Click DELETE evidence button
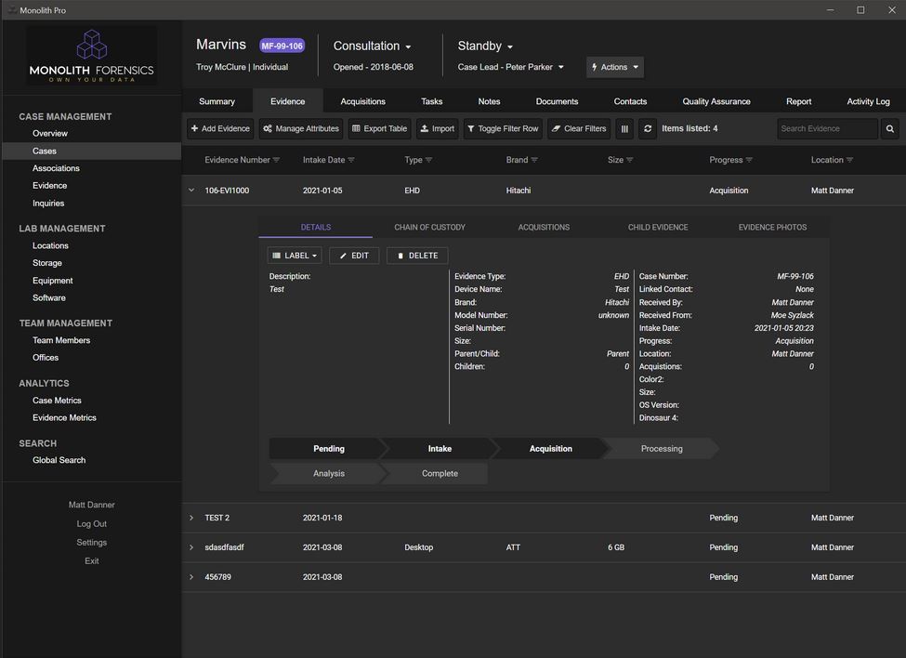Screen dimensions: 906x658 tap(417, 256)
